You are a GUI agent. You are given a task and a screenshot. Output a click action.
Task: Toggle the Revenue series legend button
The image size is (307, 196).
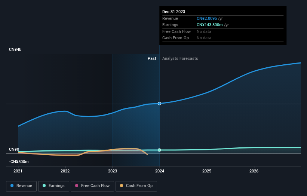[21, 186]
